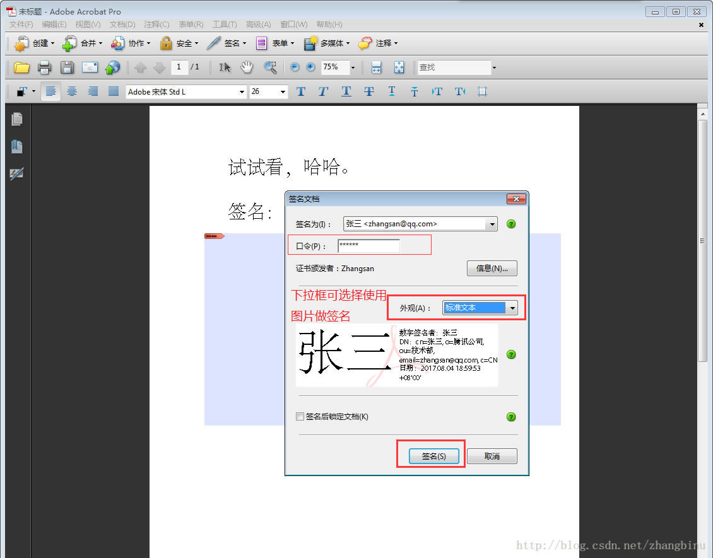713x558 pixels.
Task: Open the Create (创建) toolbar menu
Action: (35, 43)
